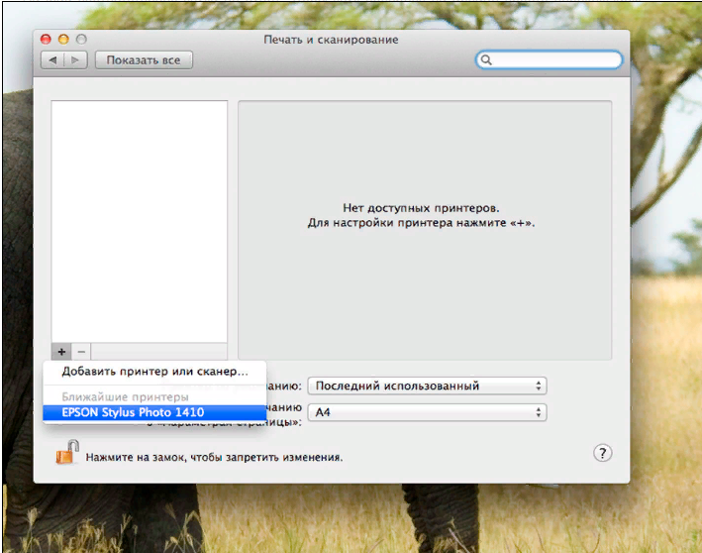Click the plus button to add printer
Viewport: 702px width, 553px height.
point(61,352)
